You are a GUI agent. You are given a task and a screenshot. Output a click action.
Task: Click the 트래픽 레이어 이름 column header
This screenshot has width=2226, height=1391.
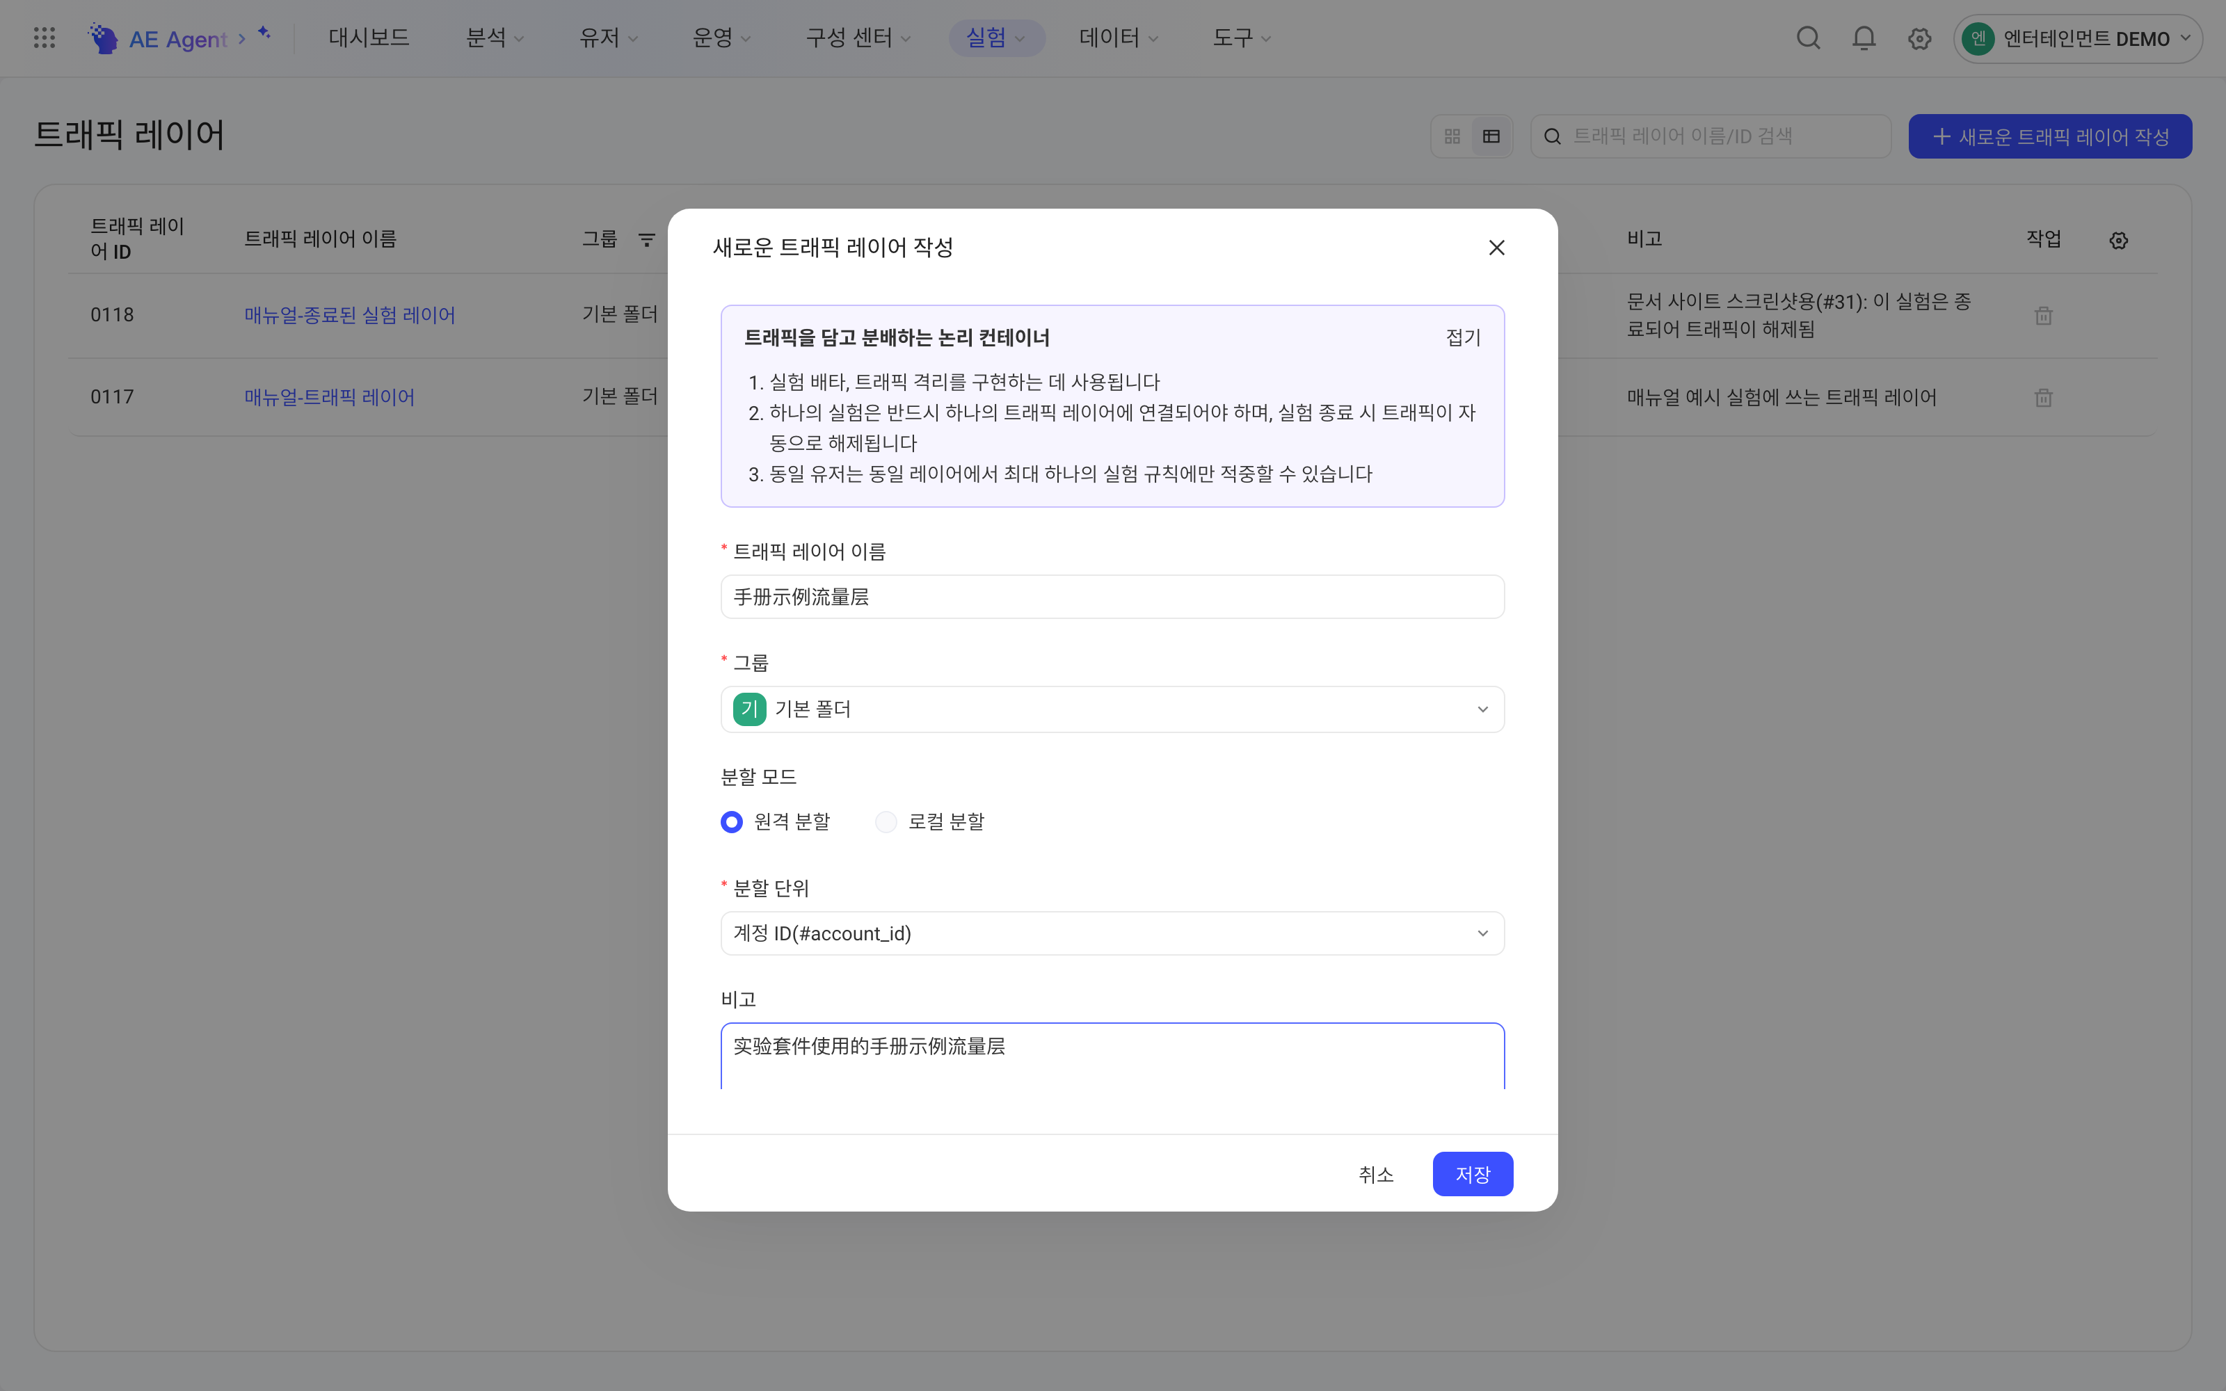320,239
